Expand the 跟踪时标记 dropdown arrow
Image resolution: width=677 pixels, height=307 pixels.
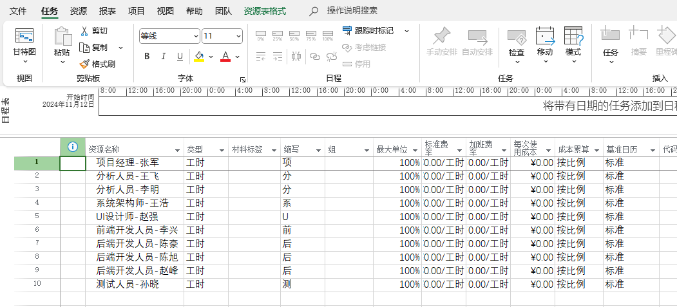pyautogui.click(x=406, y=31)
